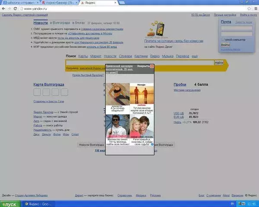Open the Нефть price link

[x=177, y=122]
